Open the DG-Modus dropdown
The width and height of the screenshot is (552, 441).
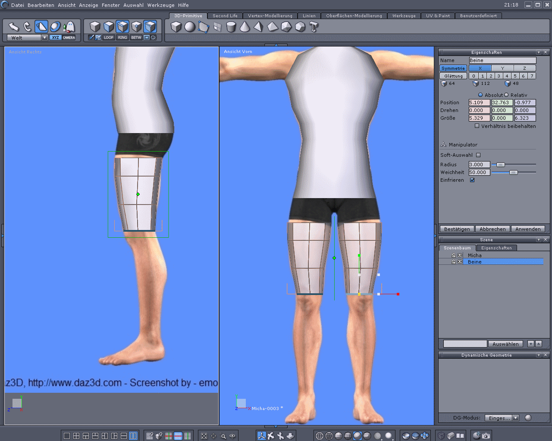[x=515, y=418]
